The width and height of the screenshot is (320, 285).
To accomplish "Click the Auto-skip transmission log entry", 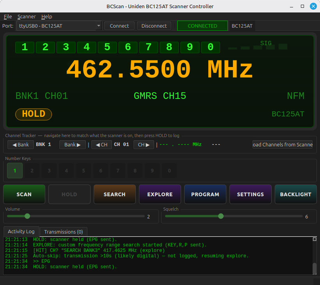I will [x=127, y=256].
